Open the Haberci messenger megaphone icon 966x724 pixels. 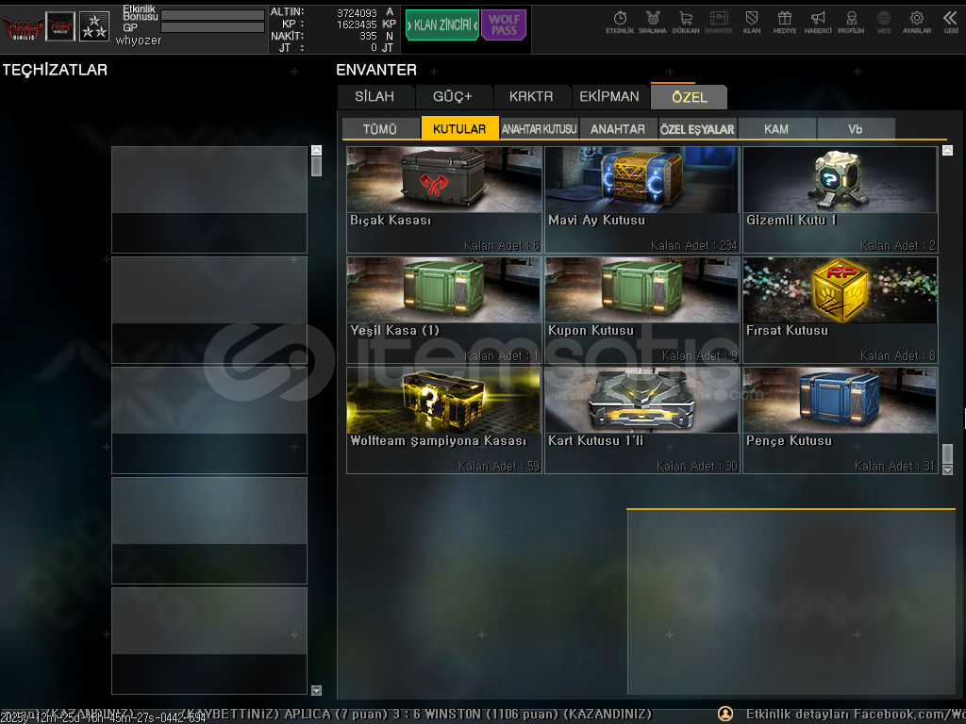pyautogui.click(x=818, y=23)
